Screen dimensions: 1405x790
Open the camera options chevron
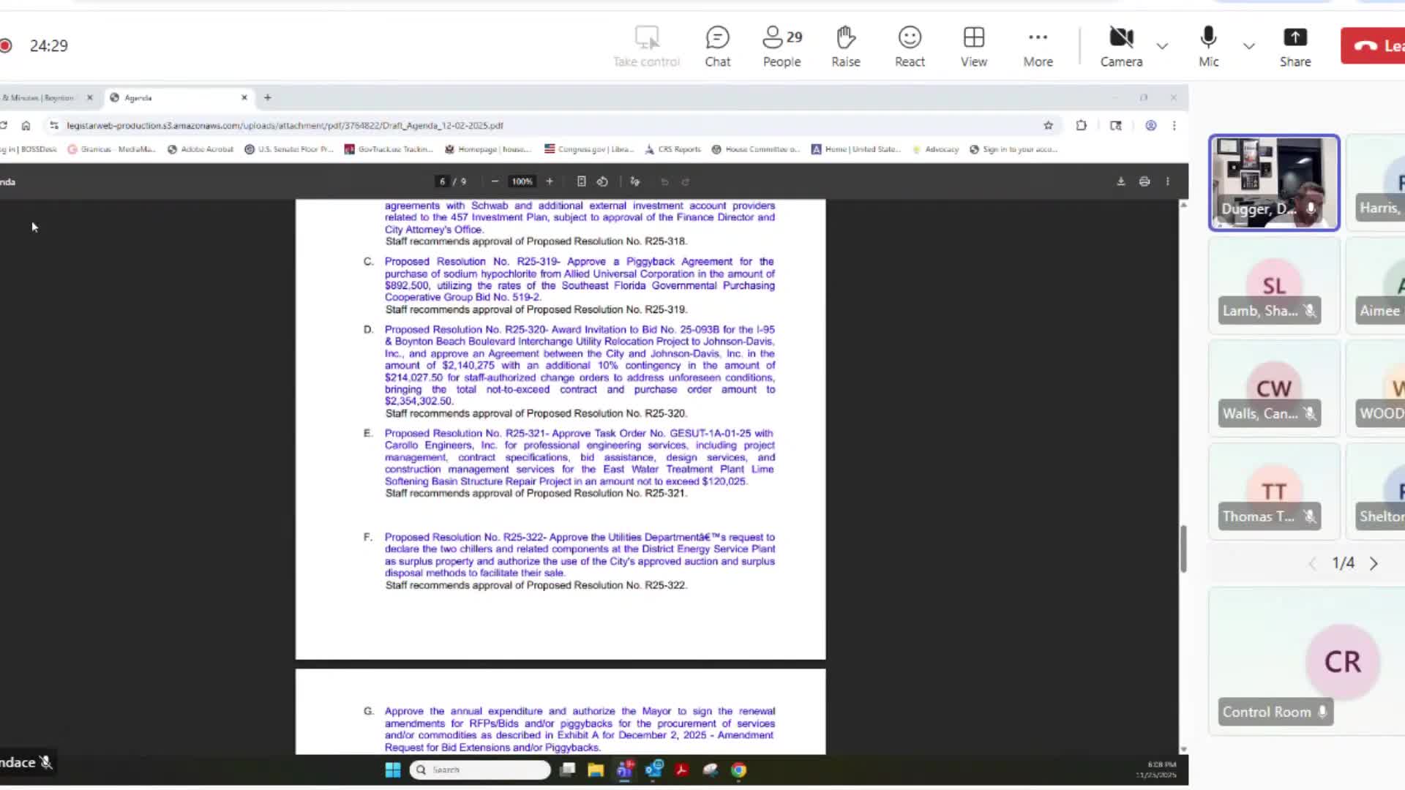pyautogui.click(x=1163, y=45)
